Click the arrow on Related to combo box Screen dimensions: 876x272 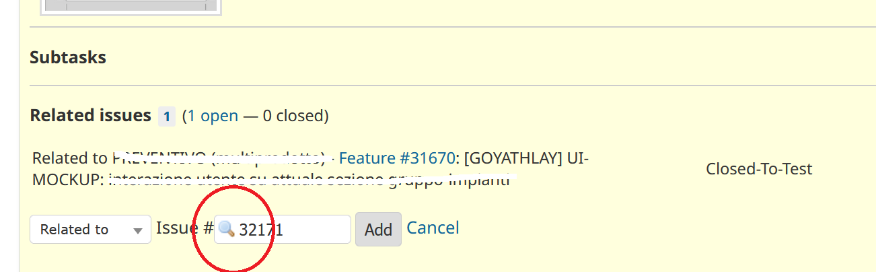click(x=138, y=231)
